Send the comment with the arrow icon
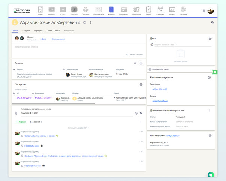 click(x=141, y=113)
